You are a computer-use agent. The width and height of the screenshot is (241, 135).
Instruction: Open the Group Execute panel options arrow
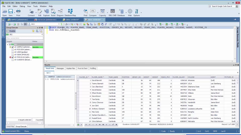(x=38, y=28)
